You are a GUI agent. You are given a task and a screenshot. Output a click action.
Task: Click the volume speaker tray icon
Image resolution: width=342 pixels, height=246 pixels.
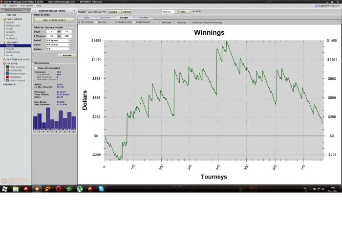tap(323, 189)
